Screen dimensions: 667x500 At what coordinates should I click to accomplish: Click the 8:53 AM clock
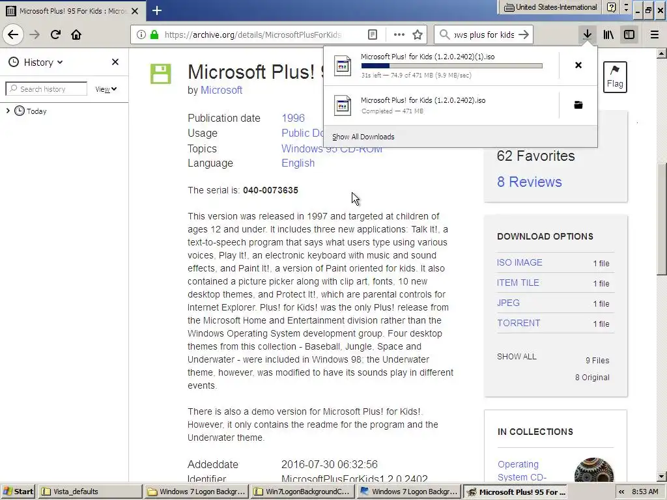(645, 492)
